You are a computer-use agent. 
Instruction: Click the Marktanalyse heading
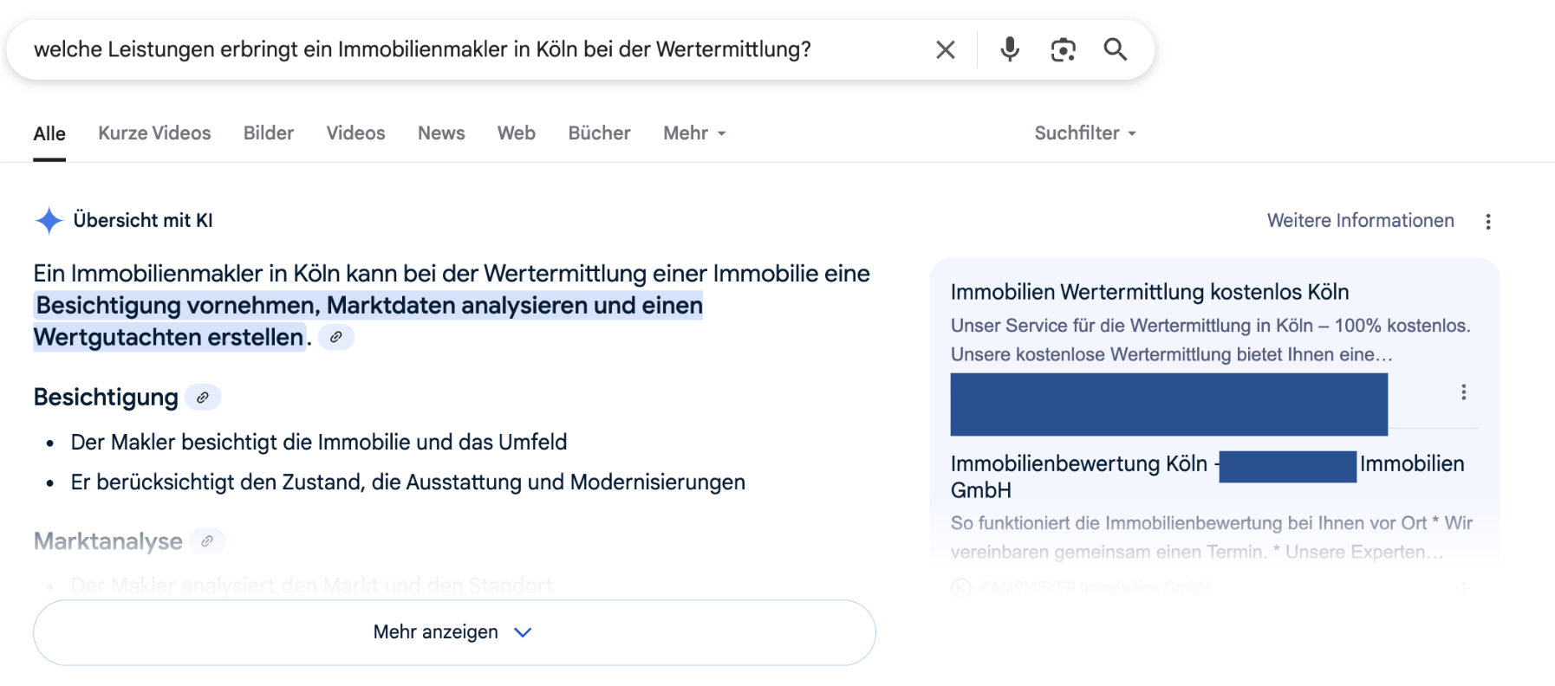click(x=107, y=541)
